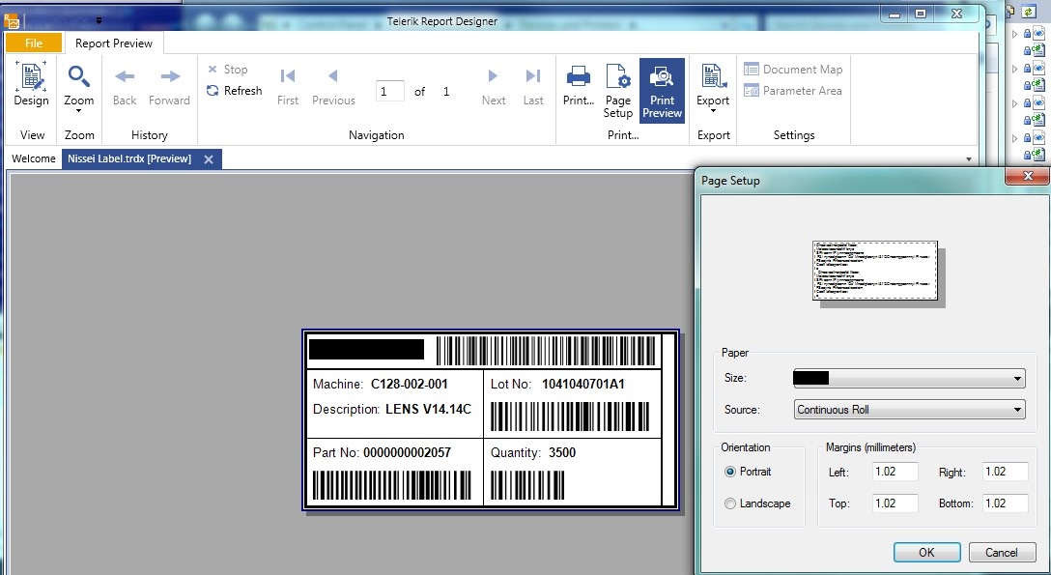Go to Next page
The image size is (1051, 575).
point(494,86)
